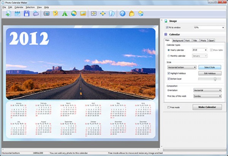The width and height of the screenshot is (228, 156).
Task: Click the Horizontal bottom text in the status bar
Action: 11,153
